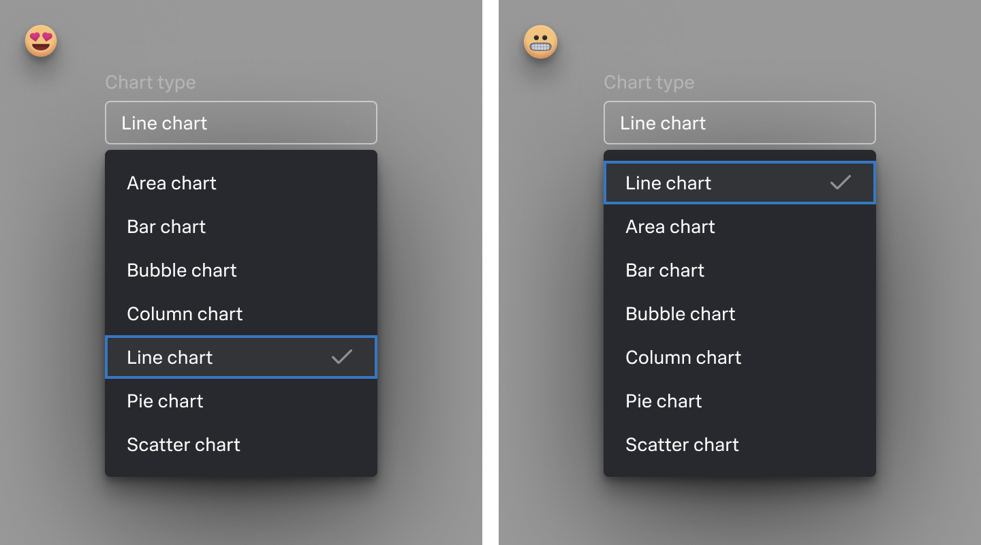This screenshot has height=545, width=981.
Task: Select Bar chart from the left dropdown list
Action: [x=166, y=226]
